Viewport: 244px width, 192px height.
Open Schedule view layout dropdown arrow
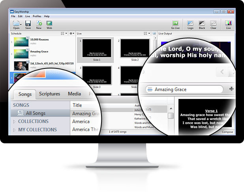(x=66, y=33)
